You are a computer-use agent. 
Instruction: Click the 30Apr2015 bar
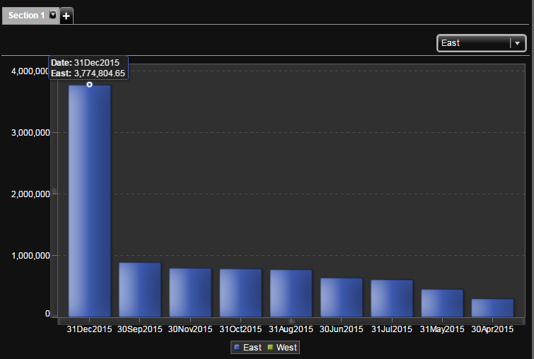[x=493, y=308]
